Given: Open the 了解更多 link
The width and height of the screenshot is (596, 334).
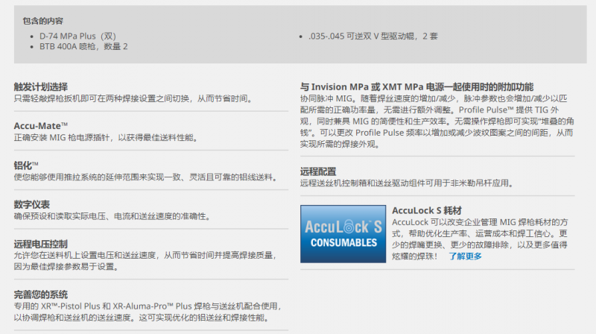Looking at the screenshot, I should (465, 256).
